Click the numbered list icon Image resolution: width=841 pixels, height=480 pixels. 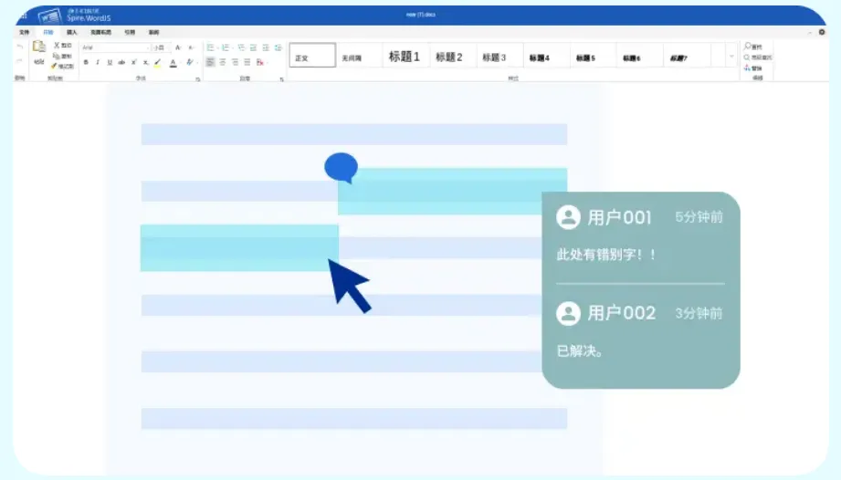tap(226, 47)
